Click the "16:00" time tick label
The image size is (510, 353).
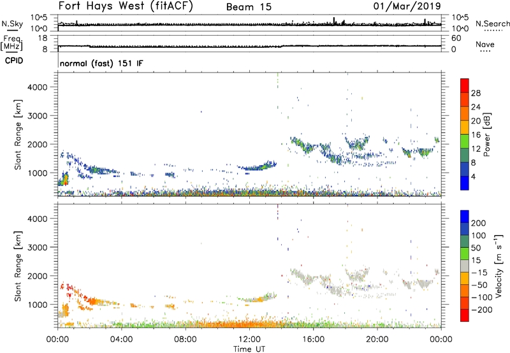[x=313, y=340]
